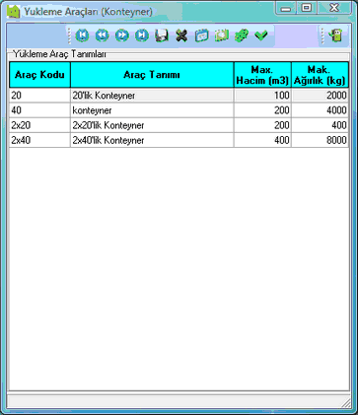Confirm with the green checkmark icon

[x=261, y=35]
